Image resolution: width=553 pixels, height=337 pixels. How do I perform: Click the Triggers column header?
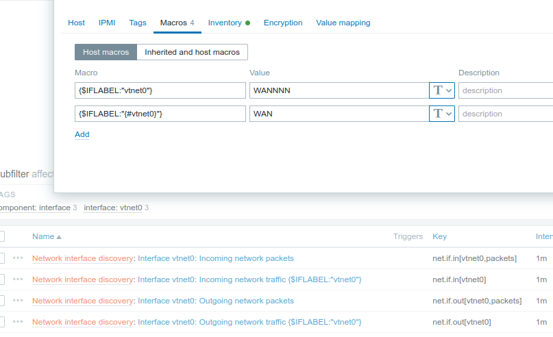click(x=408, y=236)
